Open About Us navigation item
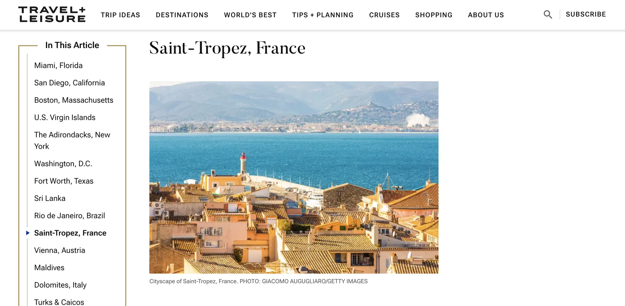Screen dimensions: 625x306 (486, 15)
